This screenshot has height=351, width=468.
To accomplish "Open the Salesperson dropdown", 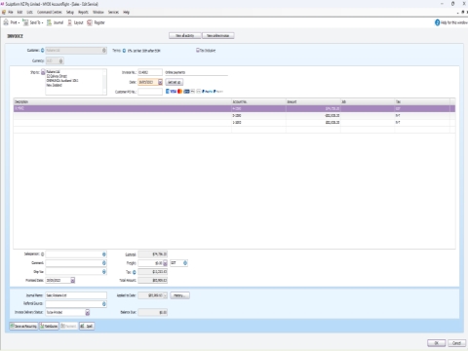I will 104,254.
